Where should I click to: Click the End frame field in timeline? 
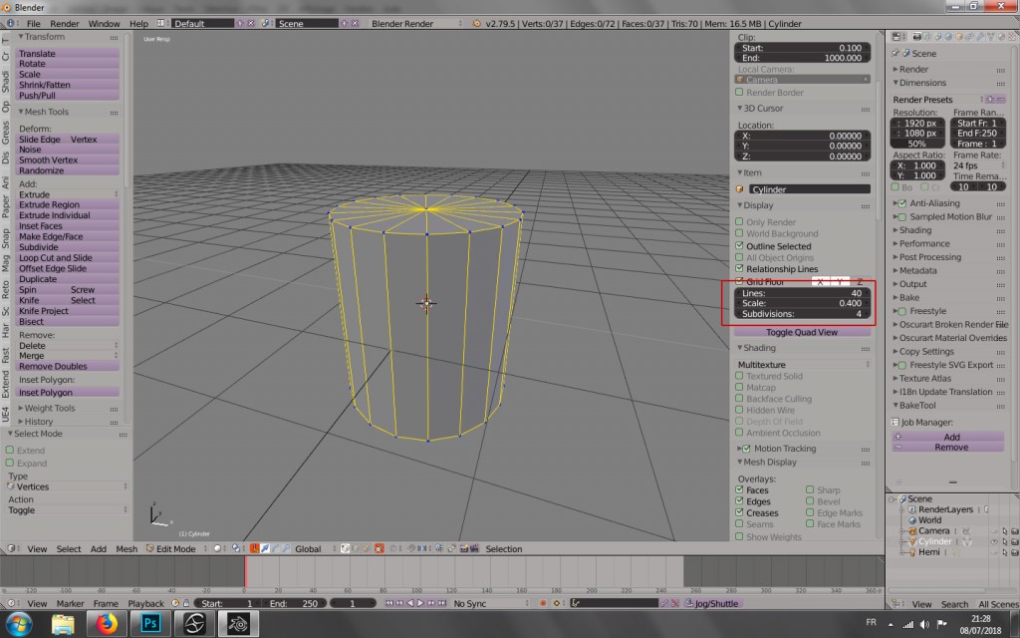point(294,603)
